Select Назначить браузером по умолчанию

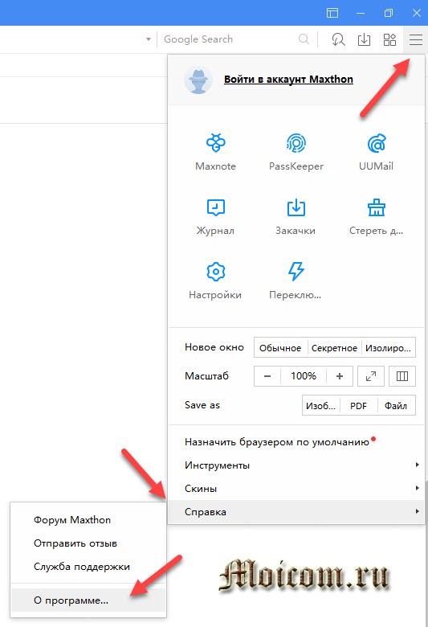point(296,442)
